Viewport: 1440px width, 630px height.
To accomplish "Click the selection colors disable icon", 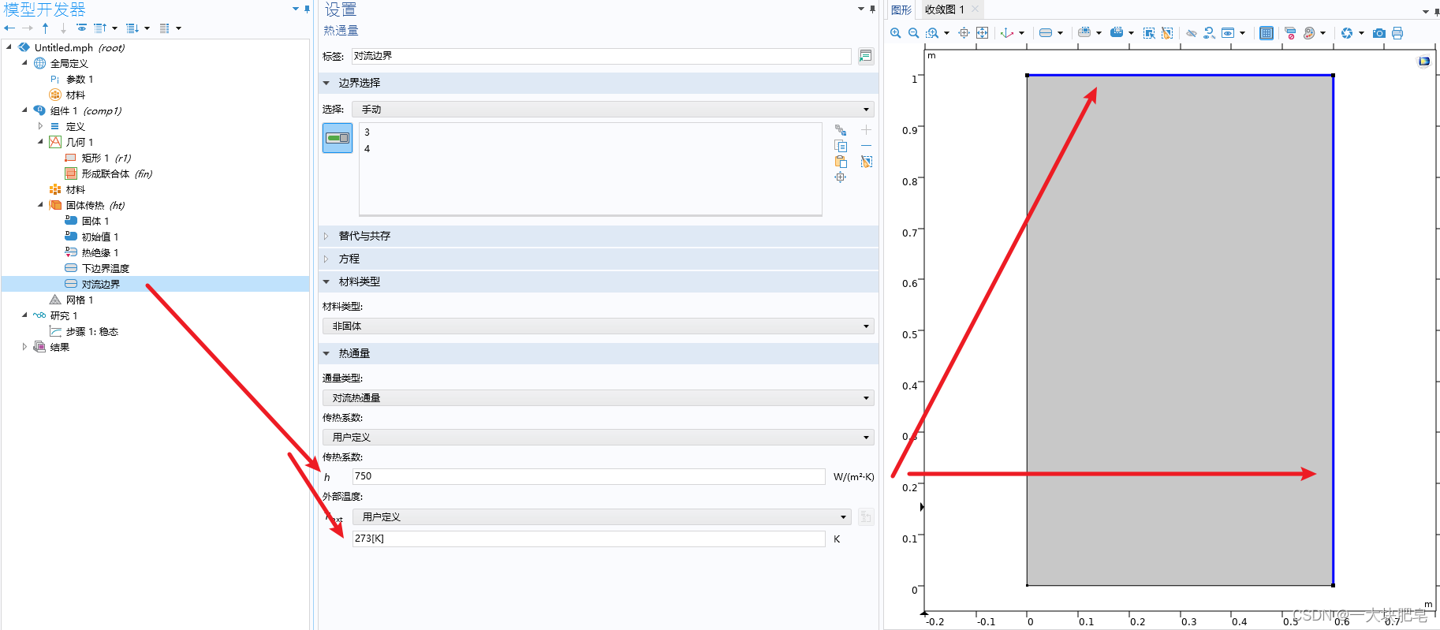I will [1290, 33].
